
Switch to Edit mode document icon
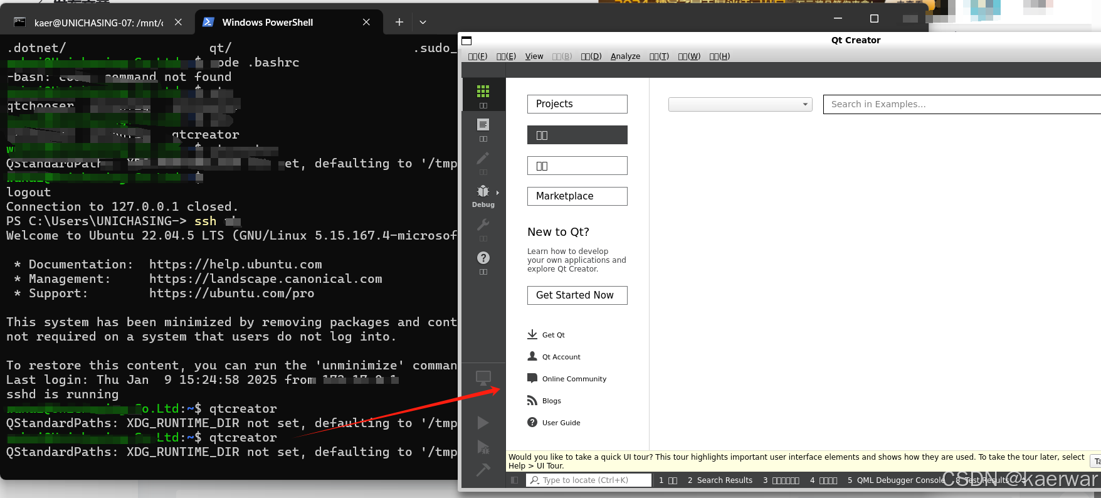483,125
